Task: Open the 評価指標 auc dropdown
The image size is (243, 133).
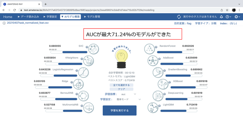Action: [x=129, y=94]
